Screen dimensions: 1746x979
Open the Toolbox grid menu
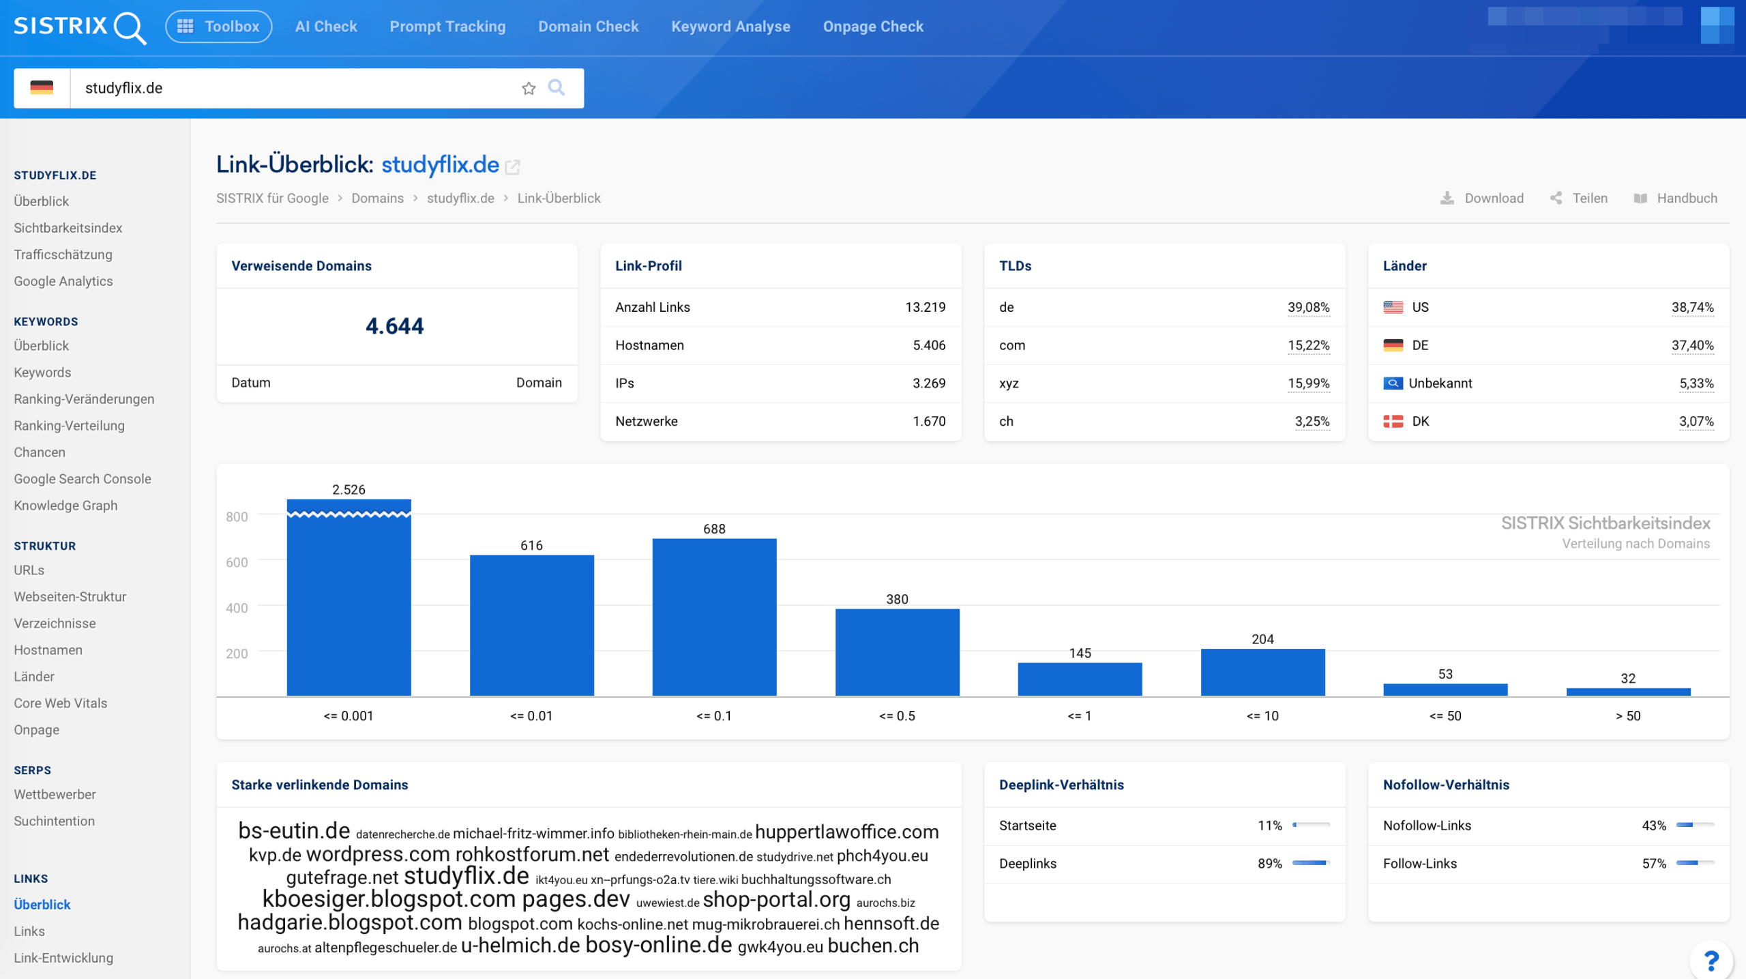[218, 27]
